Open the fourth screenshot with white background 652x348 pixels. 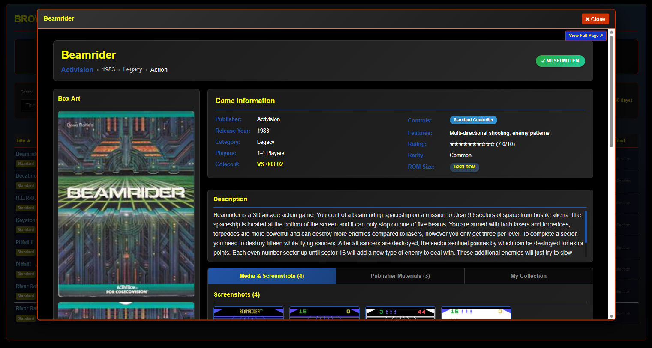476,313
